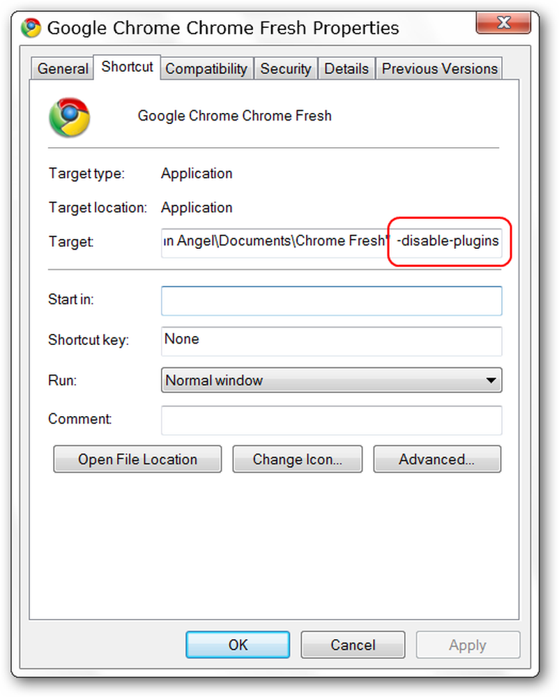559x697 pixels.
Task: Click the empty Comment field
Action: coord(332,420)
